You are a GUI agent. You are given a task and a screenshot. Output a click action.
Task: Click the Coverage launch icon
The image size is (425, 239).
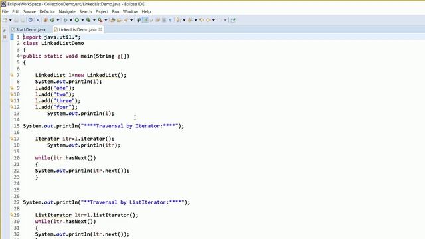(88, 20)
